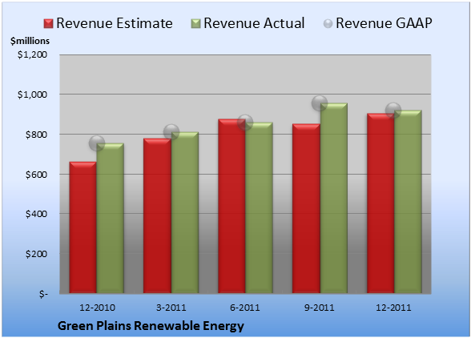This screenshot has width=471, height=338.
Task: Select the 'Revenue Estimate' legend label
Action: click(x=115, y=23)
